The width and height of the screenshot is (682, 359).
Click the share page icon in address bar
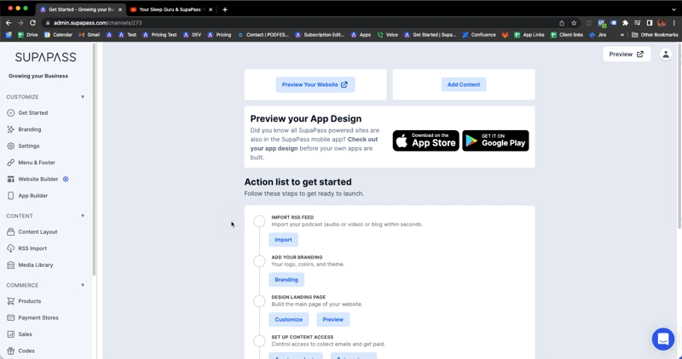pos(562,23)
